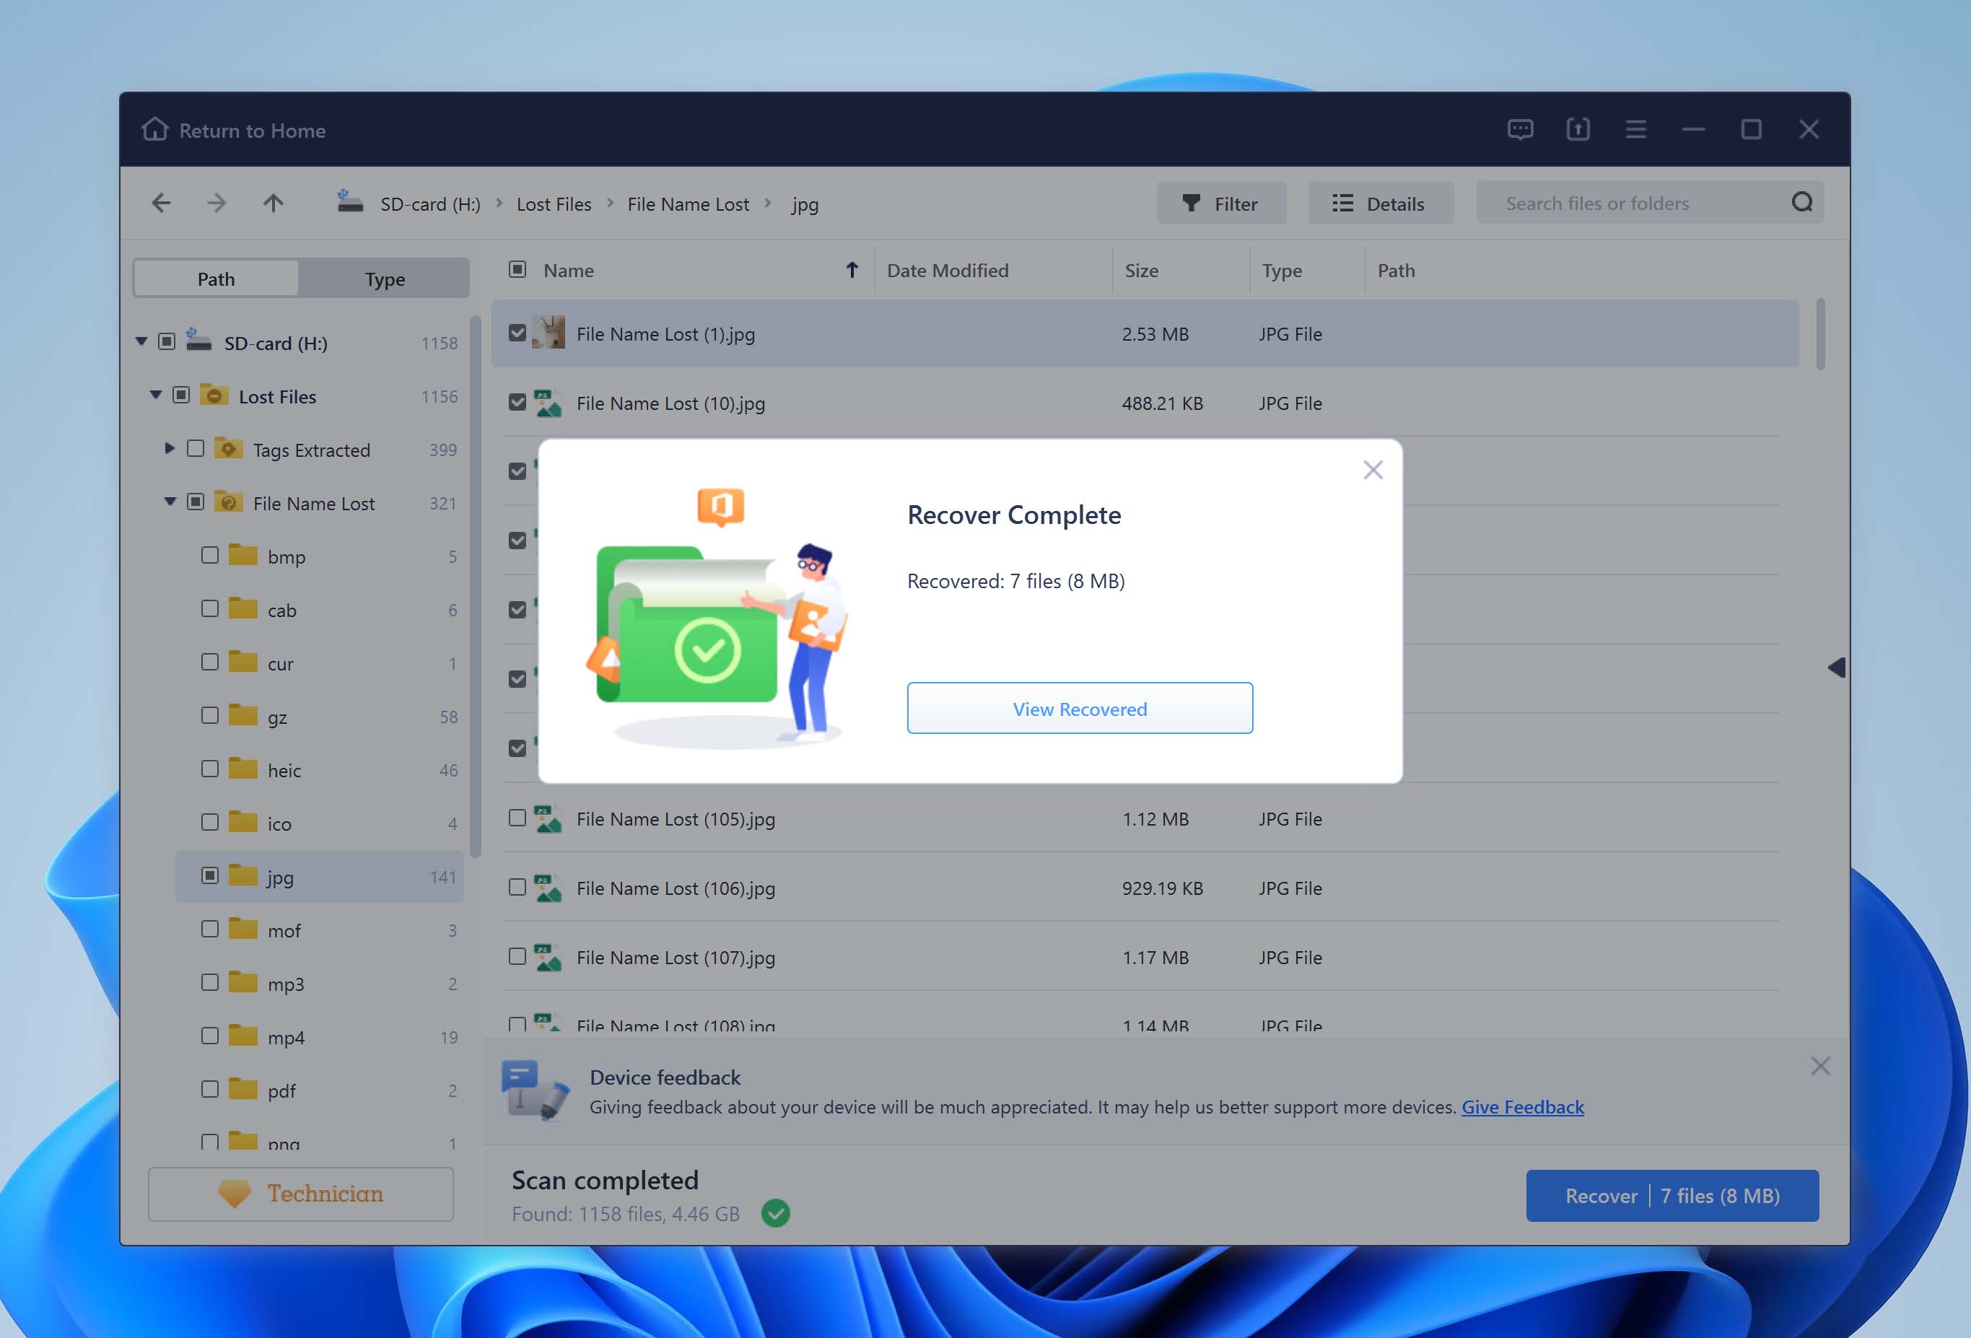Click the Lost Files folder icon
Image resolution: width=1971 pixels, height=1338 pixels.
pyautogui.click(x=214, y=395)
